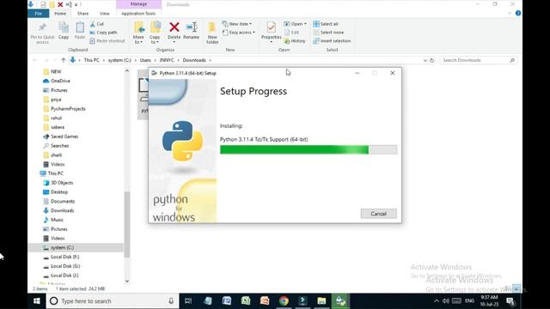Select Searches in navigation pane
Viewport: 550px width, 309px height.
click(x=59, y=146)
